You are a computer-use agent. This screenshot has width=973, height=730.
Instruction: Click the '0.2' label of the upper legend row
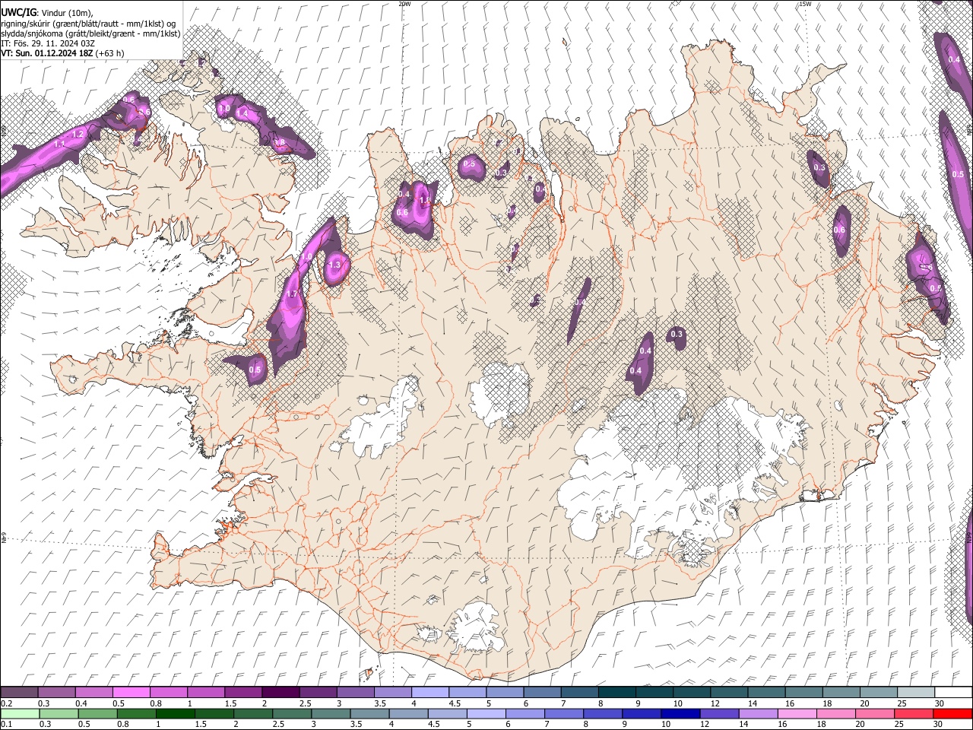(x=6, y=703)
